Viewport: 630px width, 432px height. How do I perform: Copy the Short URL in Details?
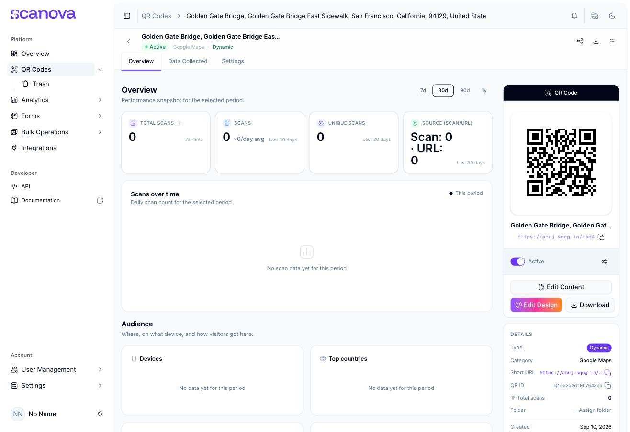tap(607, 373)
